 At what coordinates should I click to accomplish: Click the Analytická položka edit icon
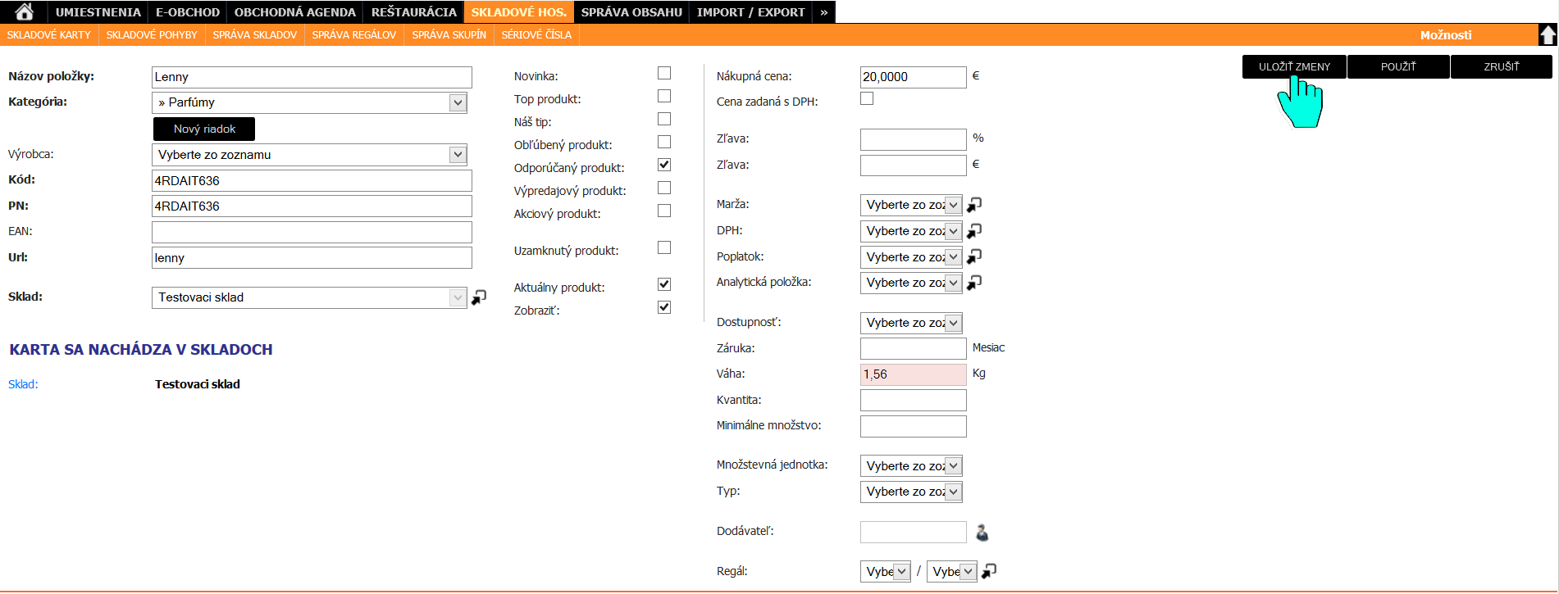pyautogui.click(x=974, y=283)
